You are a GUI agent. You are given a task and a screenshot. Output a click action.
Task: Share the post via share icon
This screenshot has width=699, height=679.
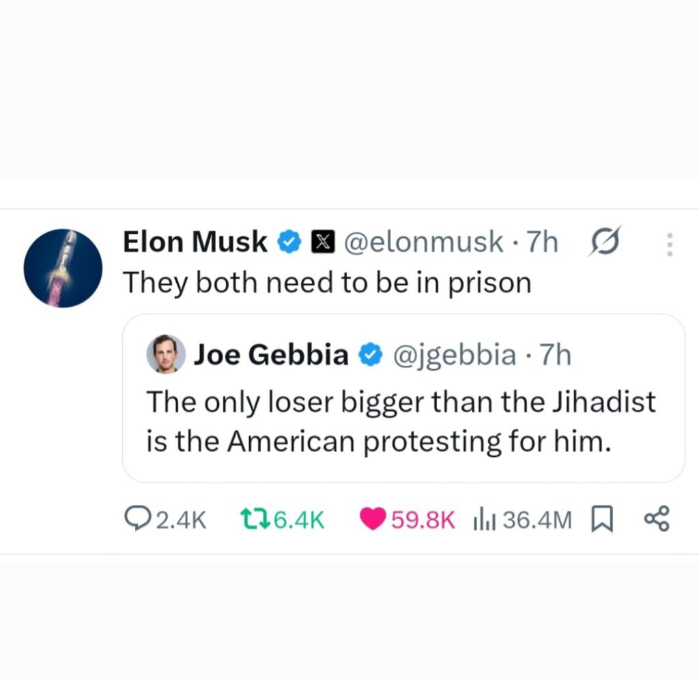tap(657, 521)
